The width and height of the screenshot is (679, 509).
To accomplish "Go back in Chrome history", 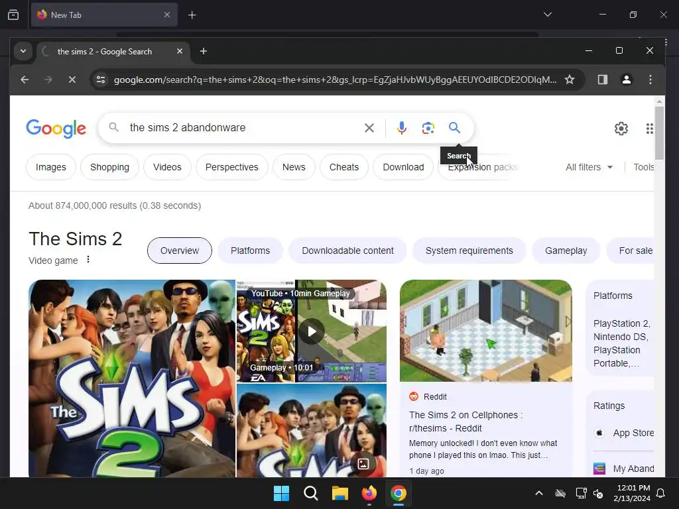I will pos(25,80).
